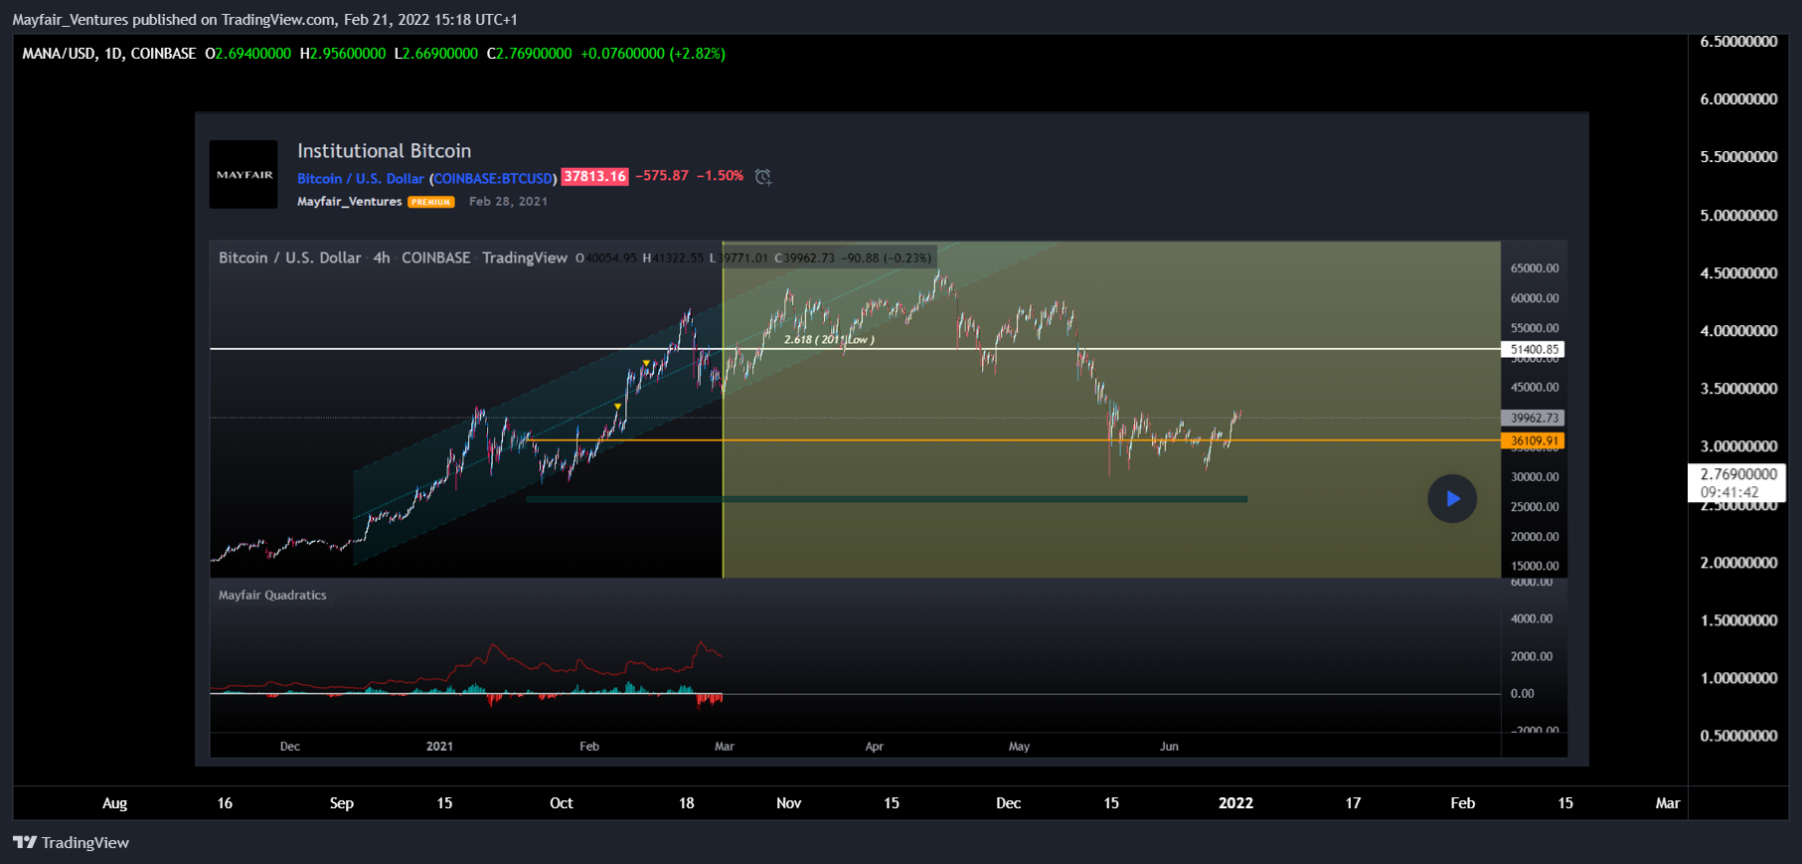1802x864 pixels.
Task: Click the Jun label on inner time axis
Action: tap(1169, 746)
